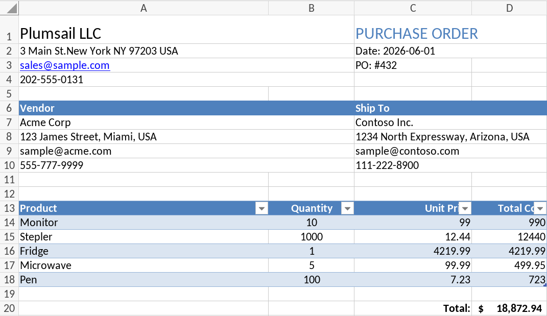The image size is (547, 316).
Task: Open the sales@sample.com email link
Action: pos(64,65)
